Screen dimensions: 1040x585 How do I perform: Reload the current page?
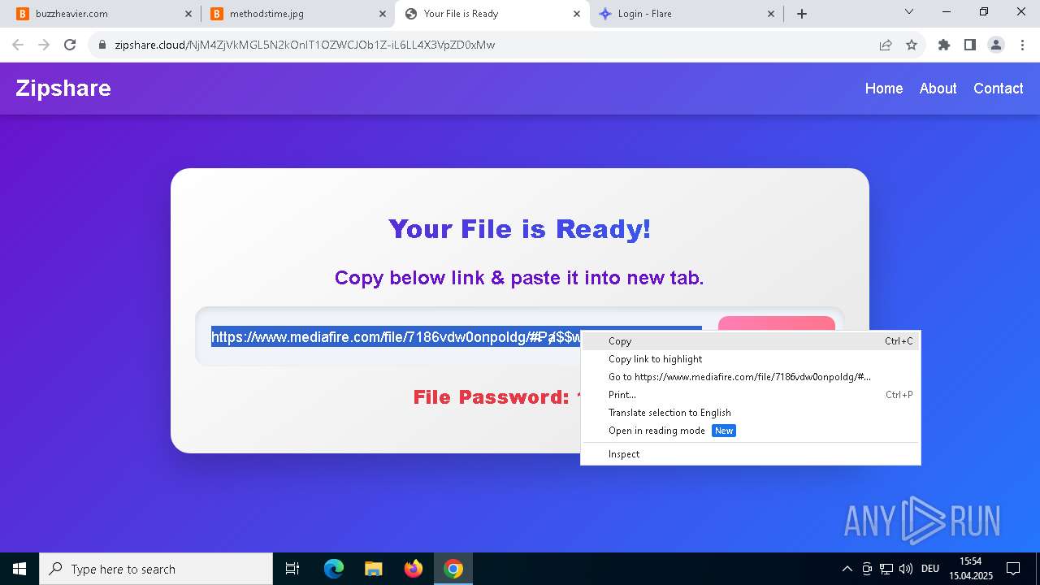click(x=70, y=45)
